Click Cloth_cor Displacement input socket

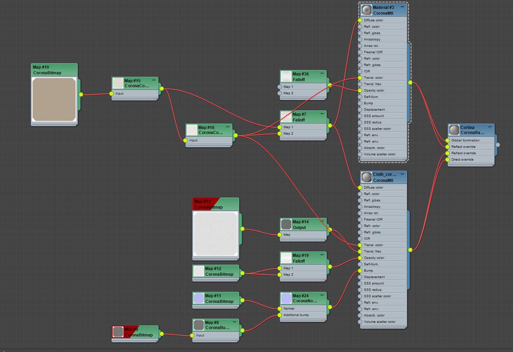click(360, 277)
